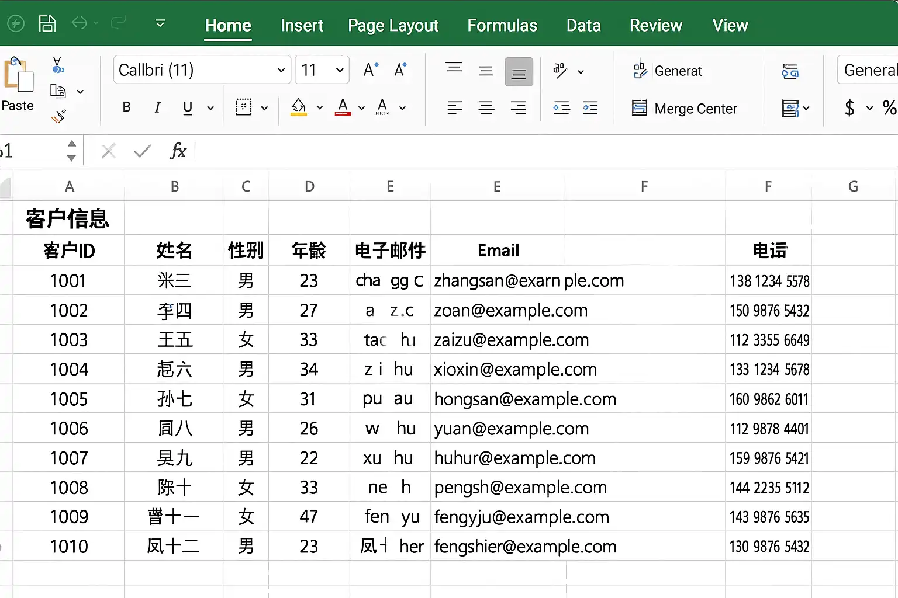Open the Formulas tab

click(x=502, y=25)
